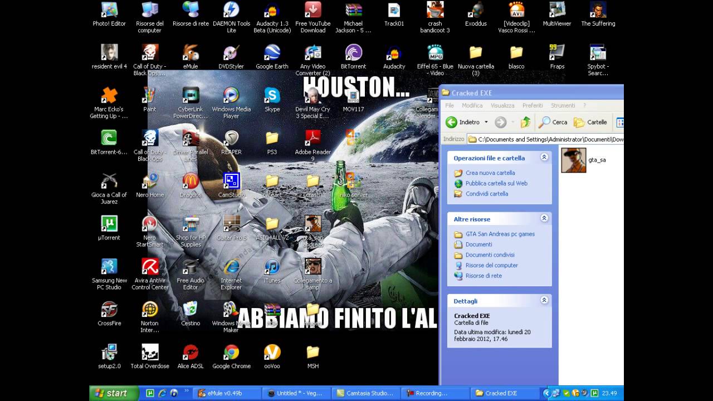Open Internet Explorer desktop shortcut

231,267
